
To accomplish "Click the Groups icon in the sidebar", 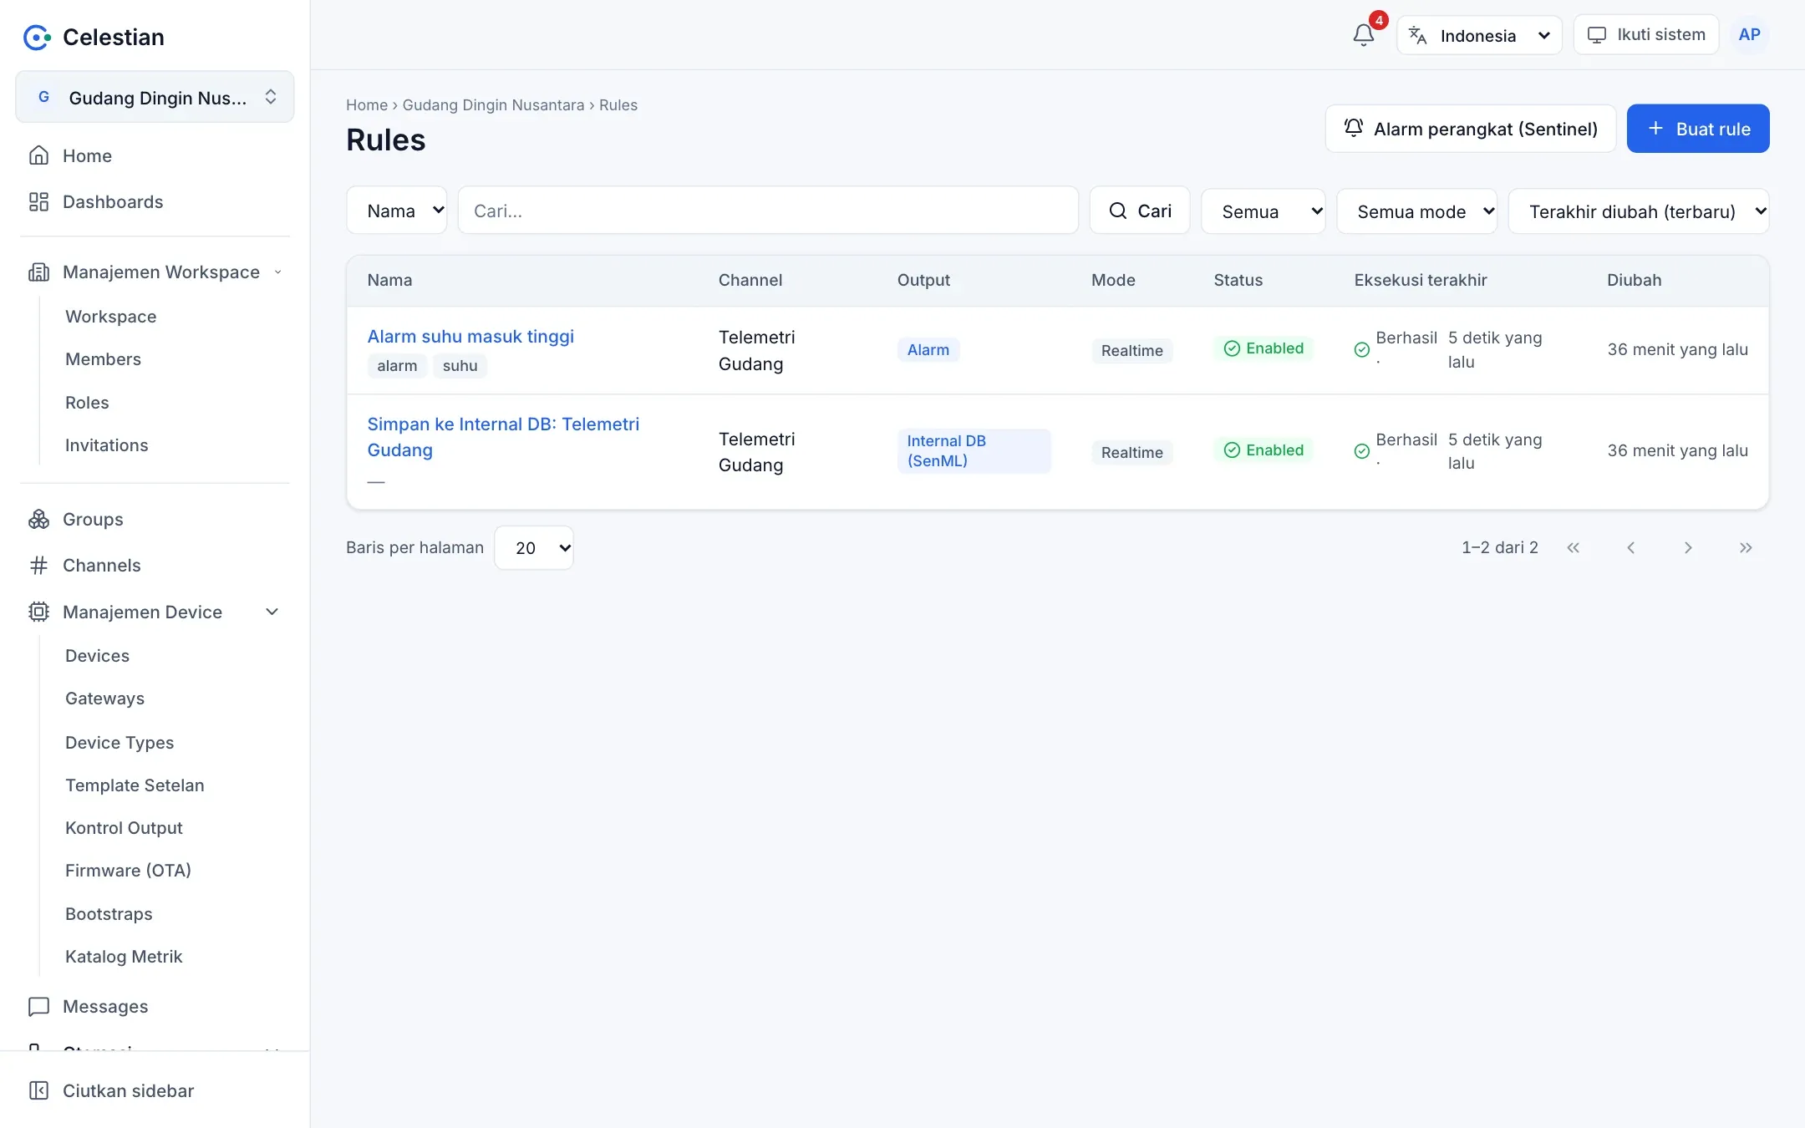I will tap(38, 519).
